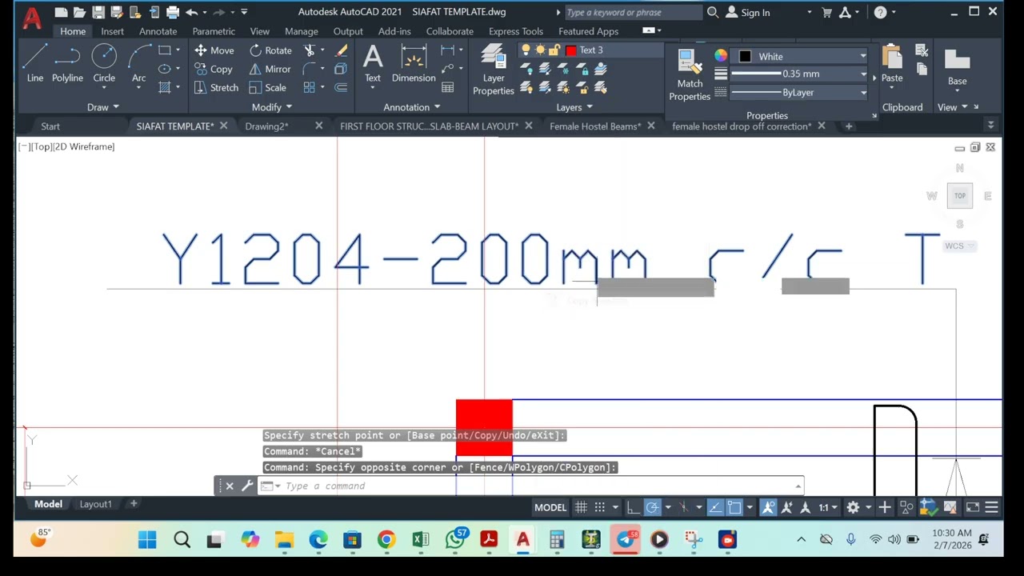Viewport: 1024px width, 576px height.
Task: Click the MODEL space button
Action: point(550,507)
